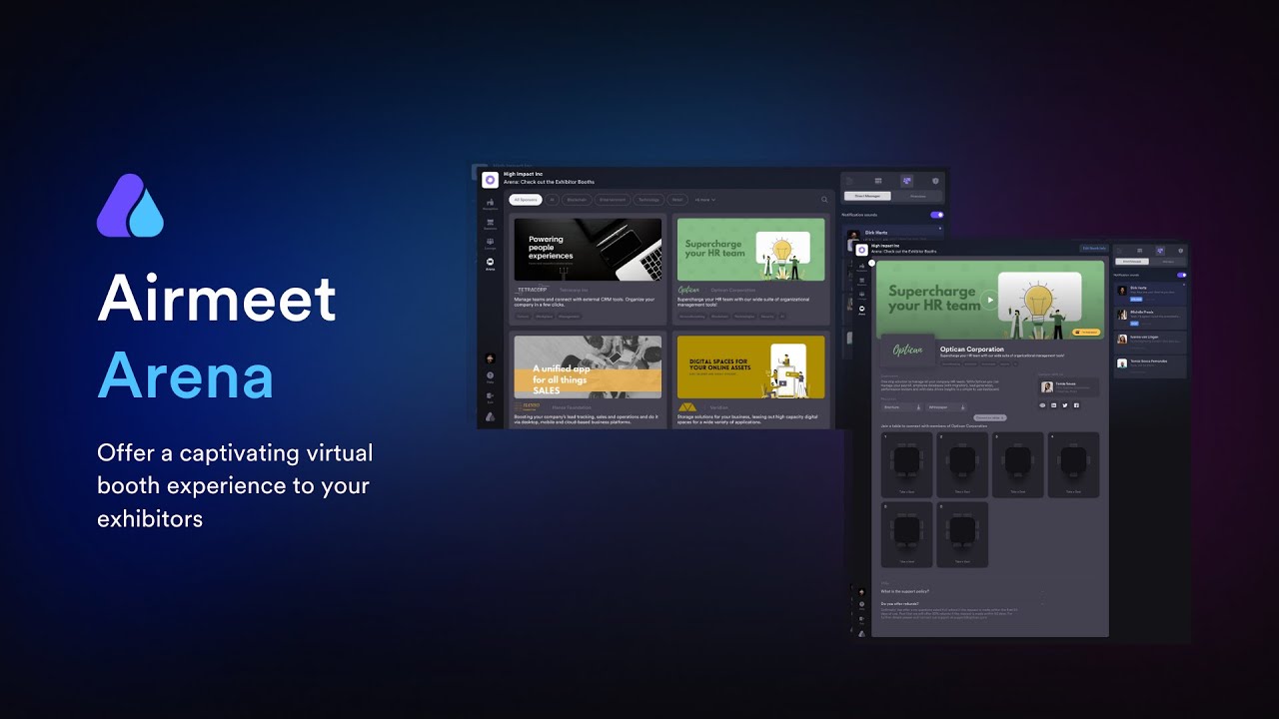Image resolution: width=1279 pixels, height=719 pixels.
Task: Click the search magnifier above booth cards
Action: click(824, 200)
